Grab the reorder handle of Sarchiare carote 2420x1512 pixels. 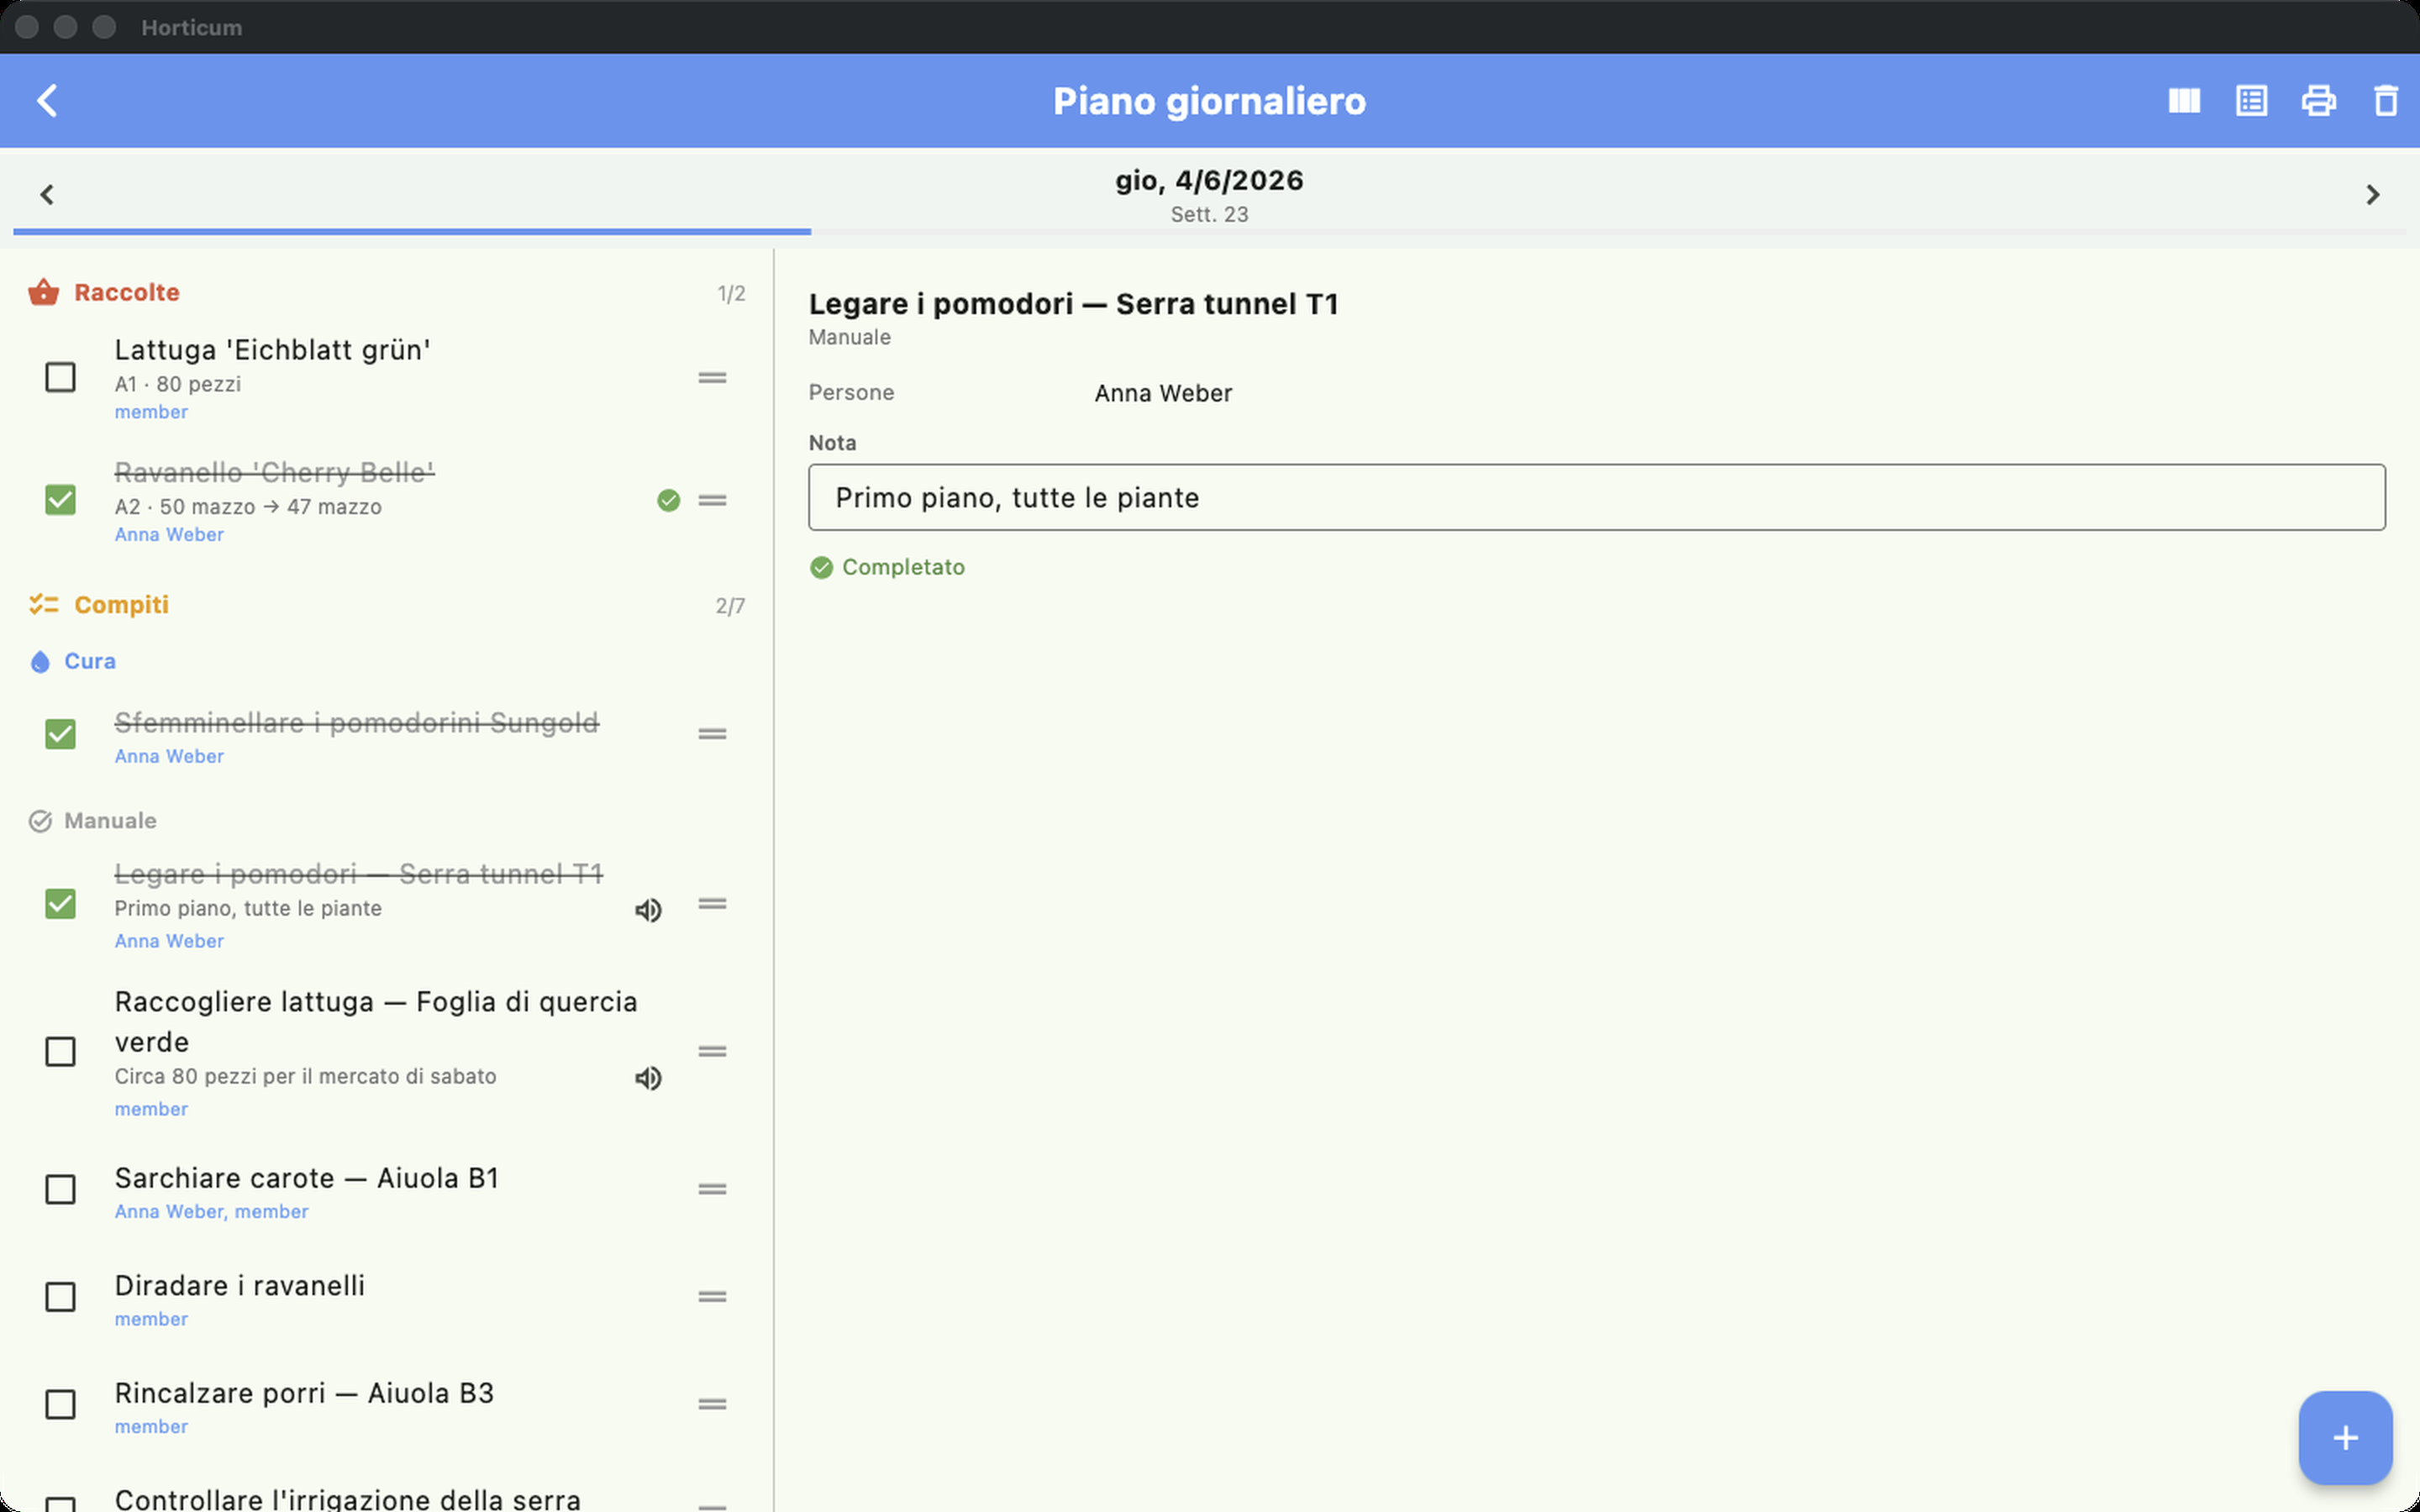click(x=712, y=1190)
